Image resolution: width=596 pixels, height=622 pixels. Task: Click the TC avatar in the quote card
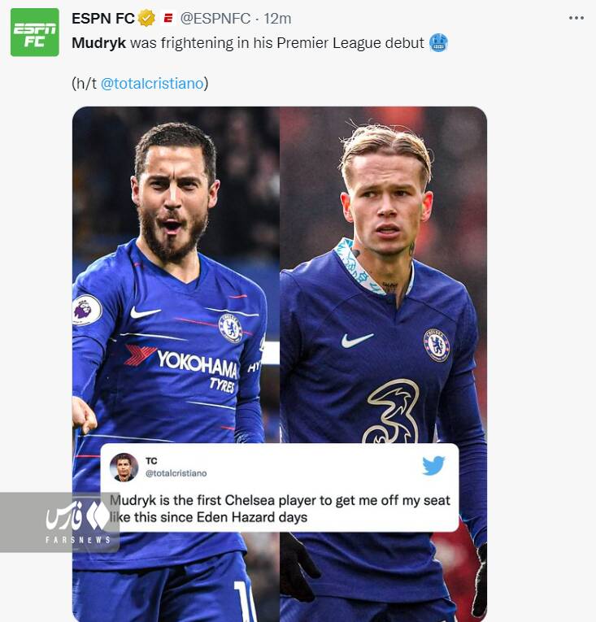click(124, 467)
